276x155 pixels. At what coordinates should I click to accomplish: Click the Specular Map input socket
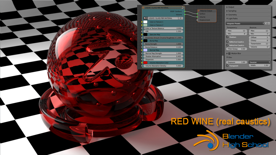click(x=142, y=35)
